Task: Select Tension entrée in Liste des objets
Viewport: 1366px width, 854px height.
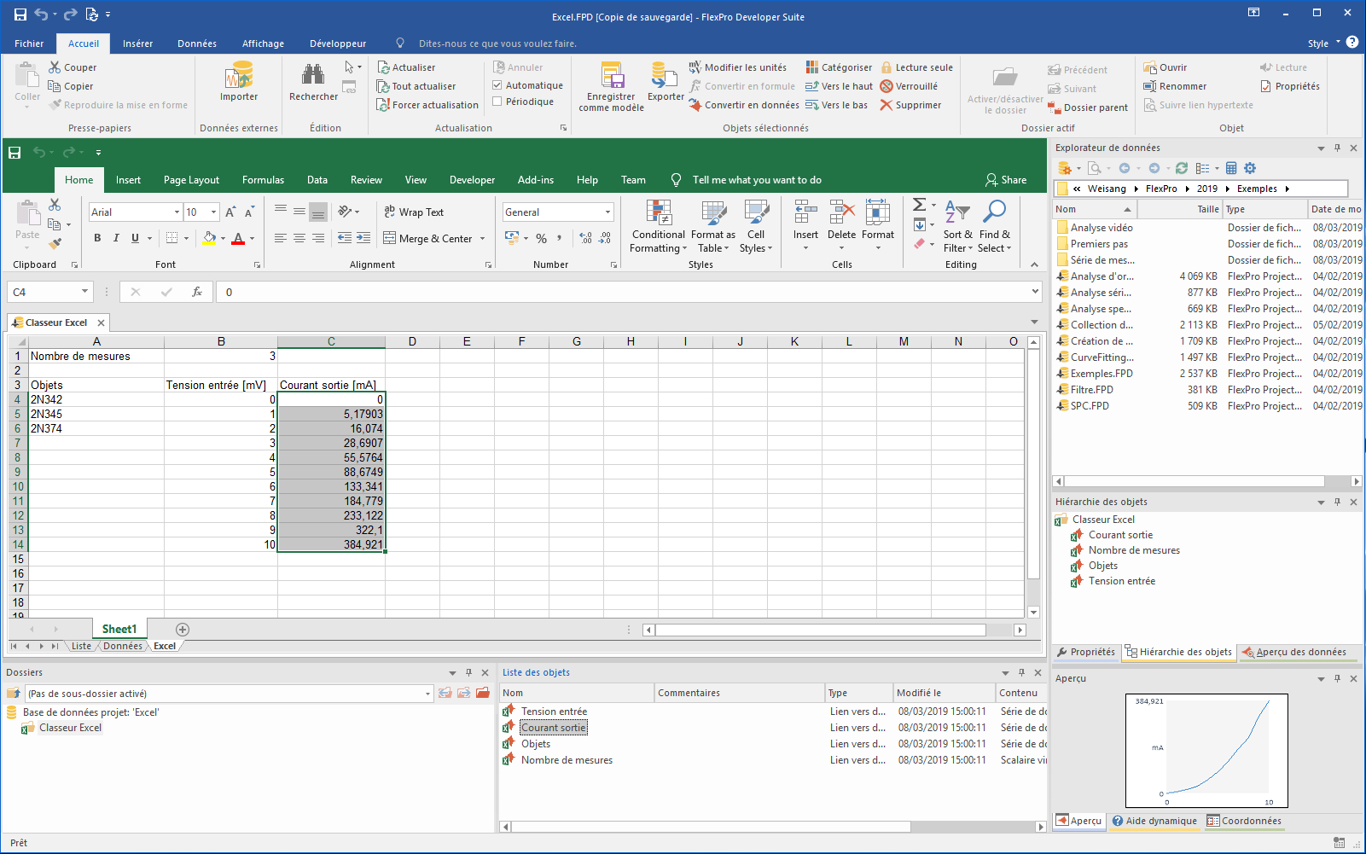Action: coord(554,712)
